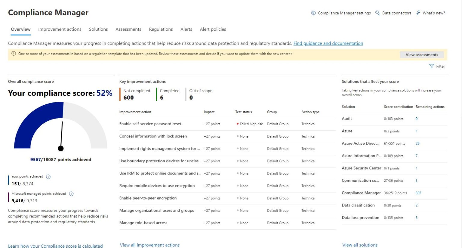Screen dimensions: 462x248
Task: Click the What's new lightning icon
Action: tap(418, 13)
